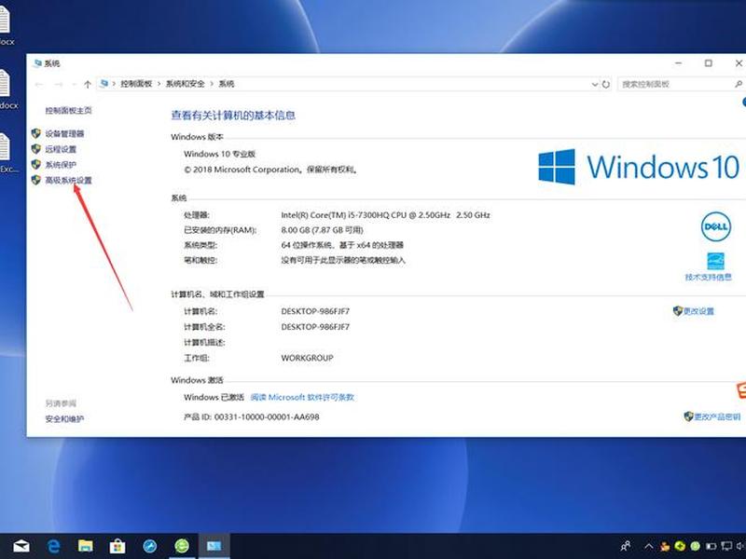This screenshot has width=746, height=559.
Task: Open 远程设置 remote settings link
Action: tap(61, 149)
